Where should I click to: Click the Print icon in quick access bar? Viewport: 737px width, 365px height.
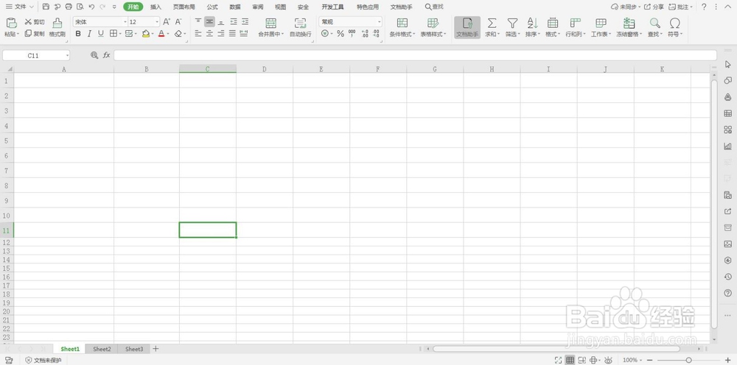tap(69, 7)
